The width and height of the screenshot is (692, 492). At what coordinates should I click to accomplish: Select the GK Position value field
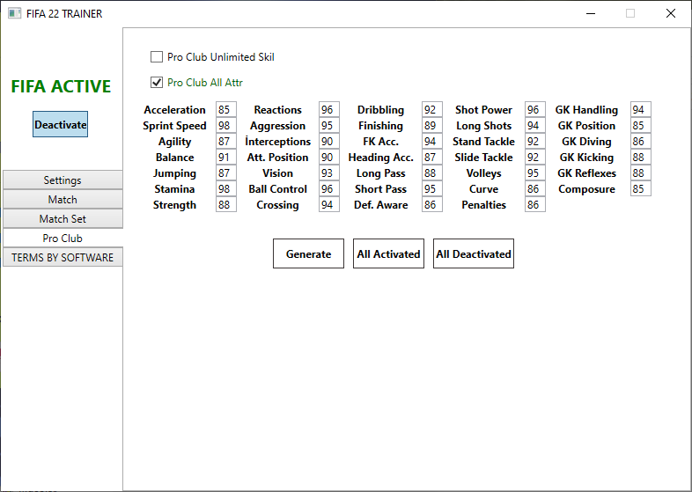point(641,125)
